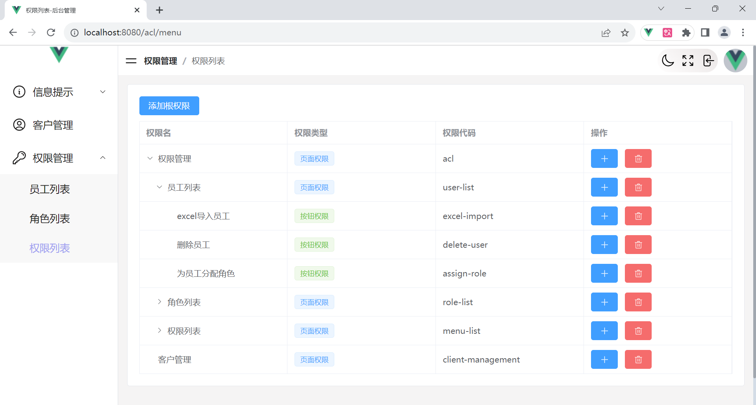Open a new browser tab
This screenshot has height=405, width=756.
coord(159,10)
